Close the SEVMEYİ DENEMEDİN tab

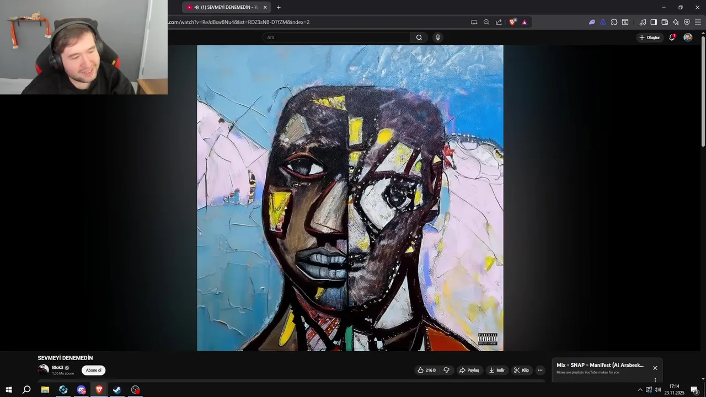pyautogui.click(x=265, y=7)
